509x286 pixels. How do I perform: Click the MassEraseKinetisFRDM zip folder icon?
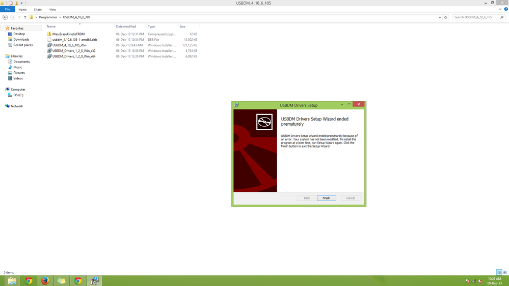pyautogui.click(x=49, y=34)
